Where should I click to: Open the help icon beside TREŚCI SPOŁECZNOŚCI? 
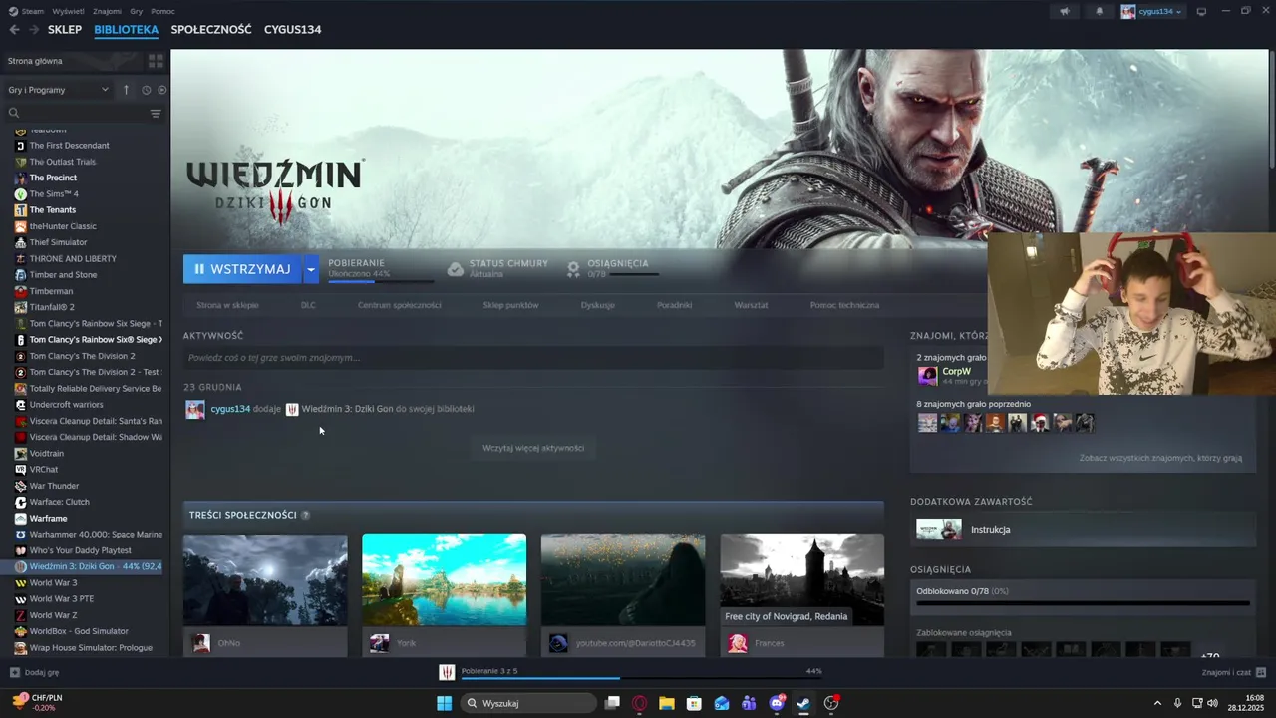[305, 515]
